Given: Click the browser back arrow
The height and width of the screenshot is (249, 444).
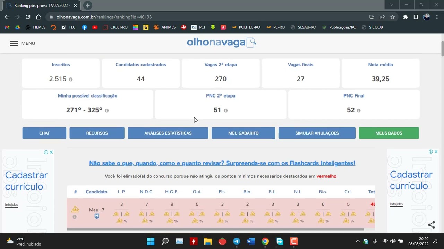Looking at the screenshot, I should 7,17.
